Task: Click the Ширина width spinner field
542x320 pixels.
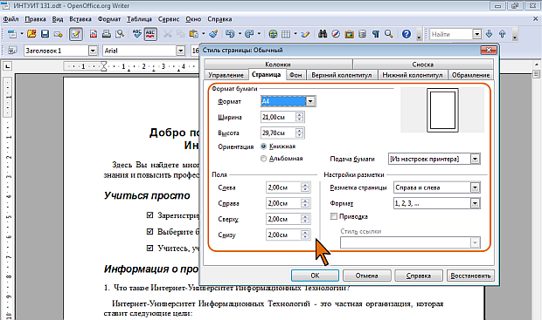Action: click(282, 117)
